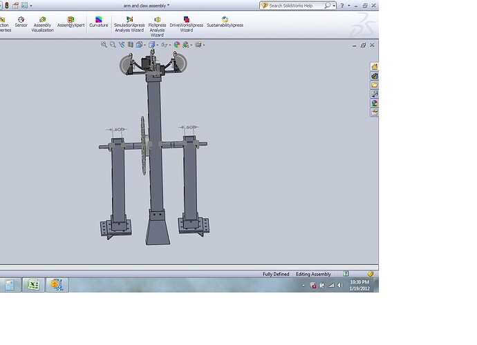Show hidden system tray icons

pyautogui.click(x=303, y=286)
